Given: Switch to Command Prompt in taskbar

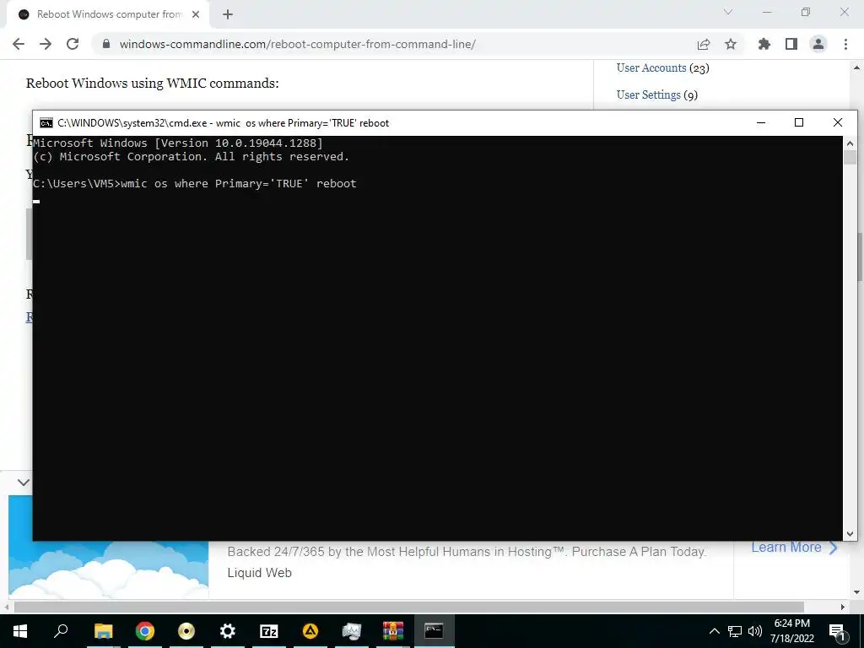Looking at the screenshot, I should 435,631.
